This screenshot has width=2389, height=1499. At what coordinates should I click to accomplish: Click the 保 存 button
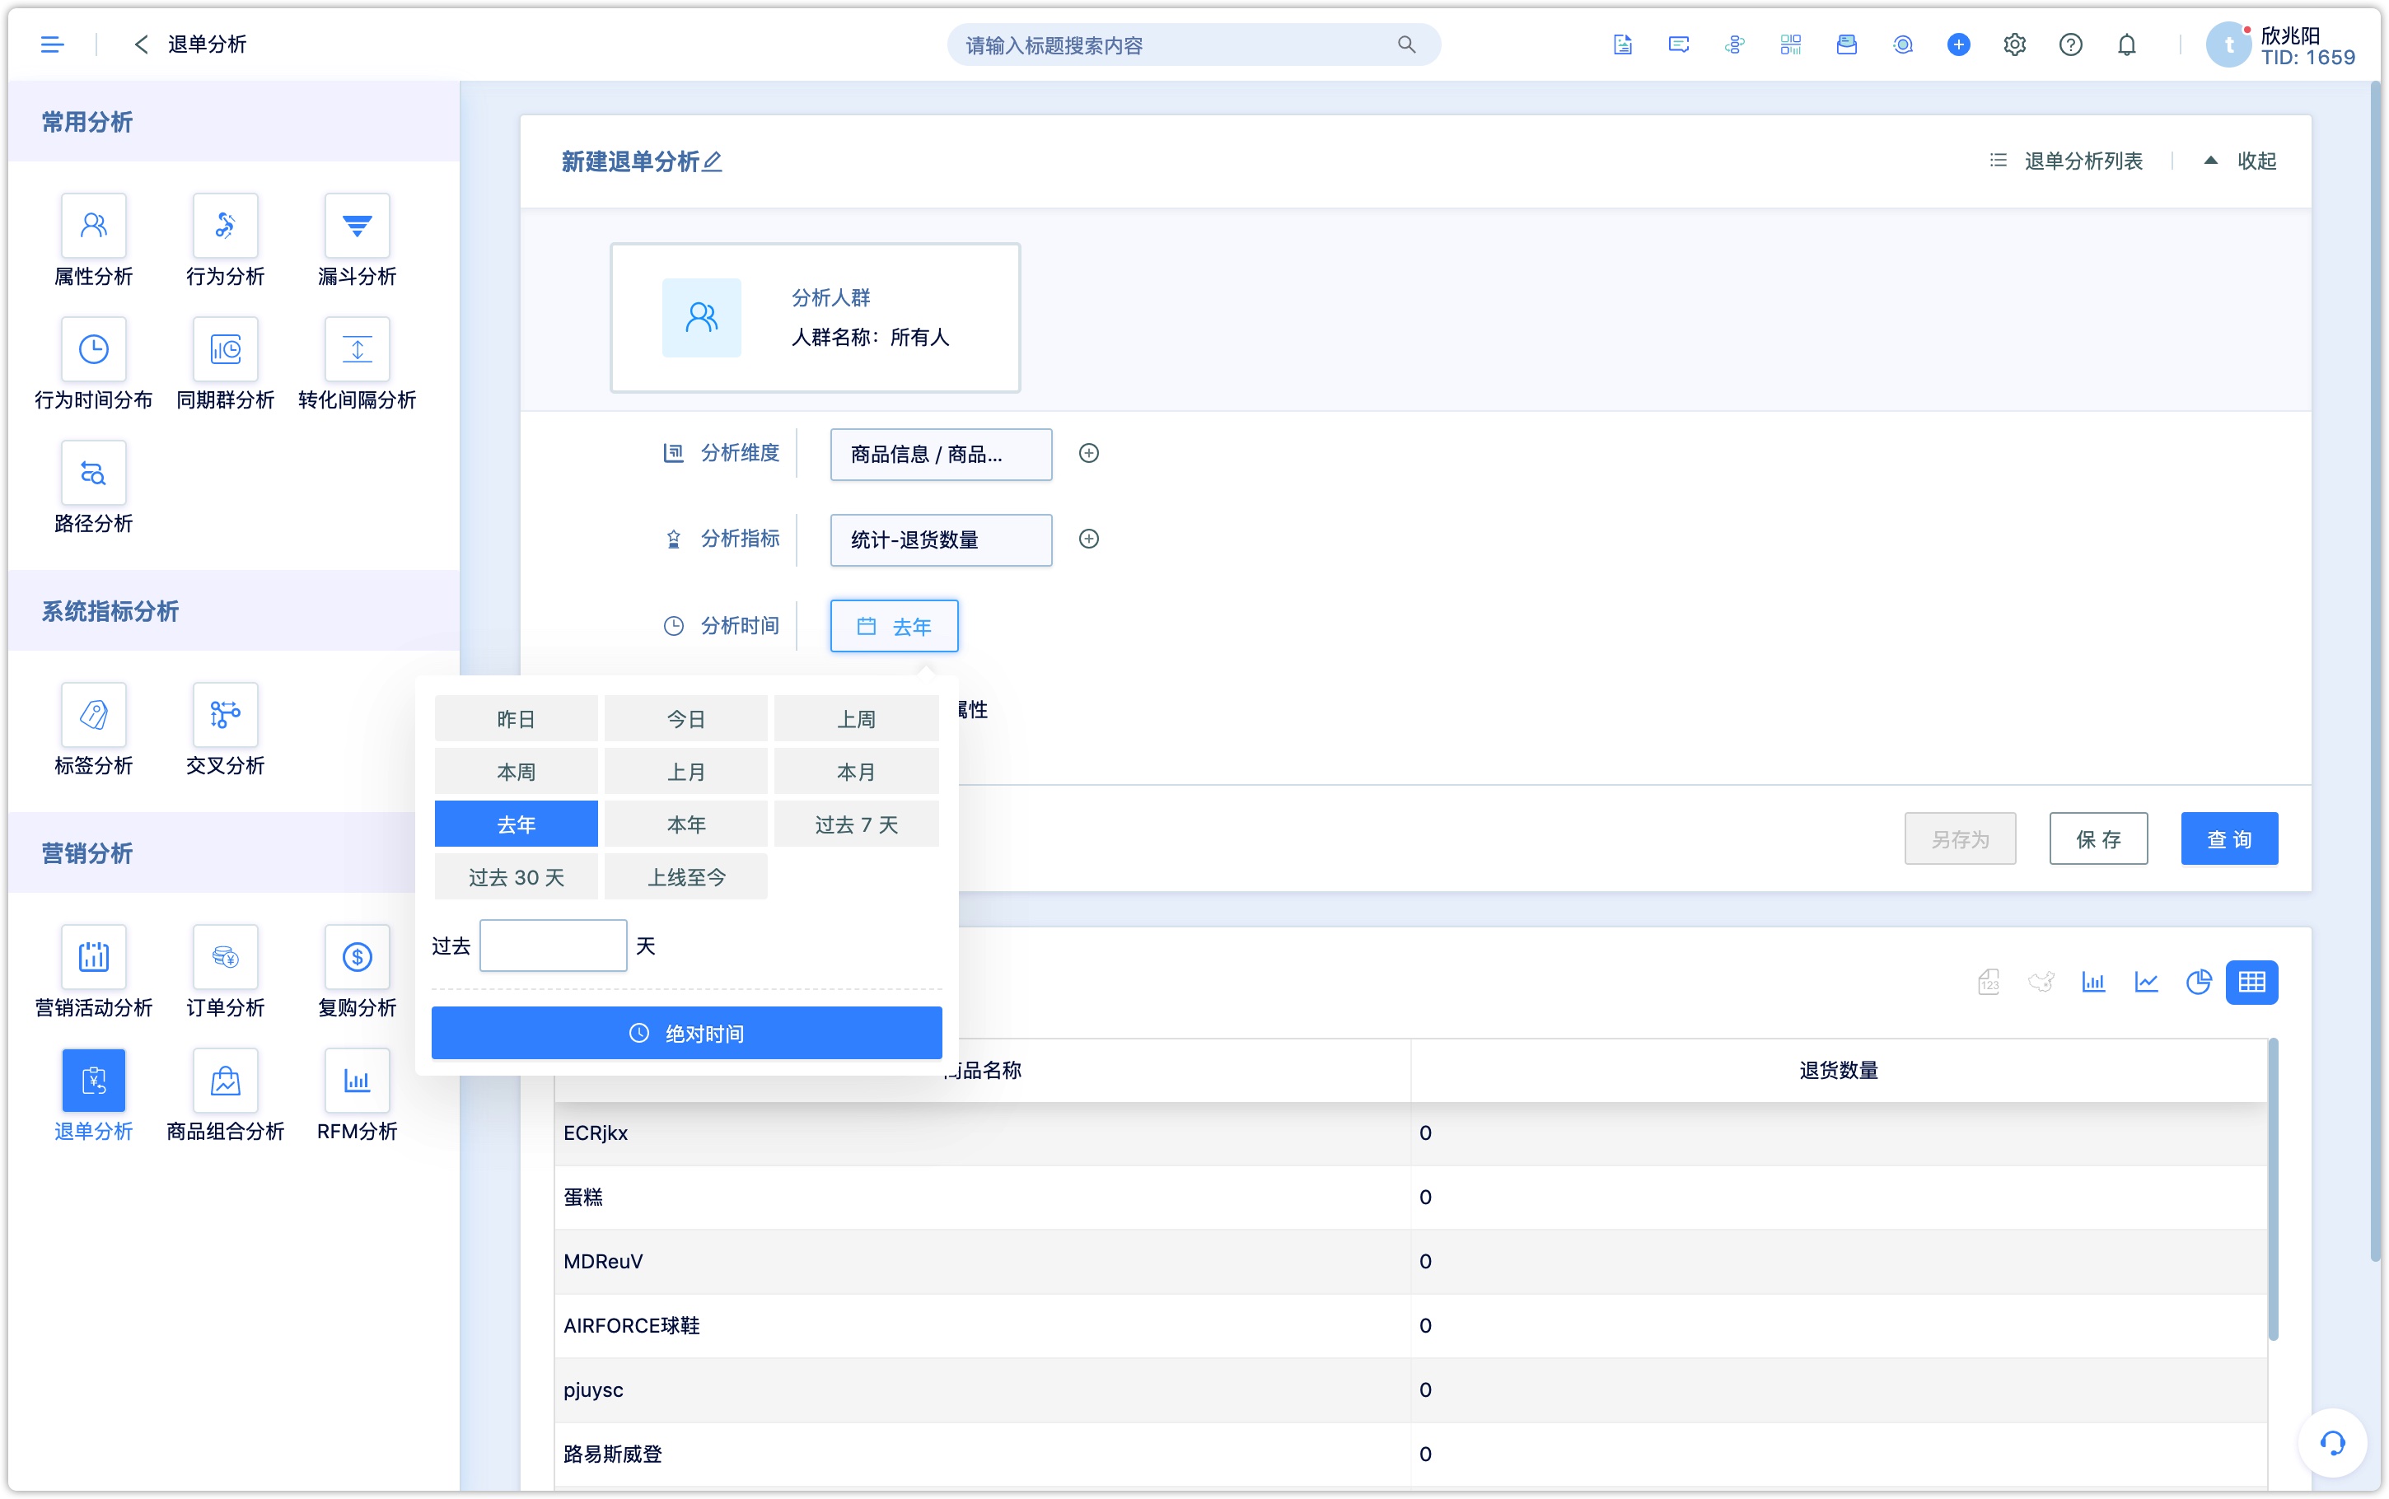pyautogui.click(x=2097, y=840)
